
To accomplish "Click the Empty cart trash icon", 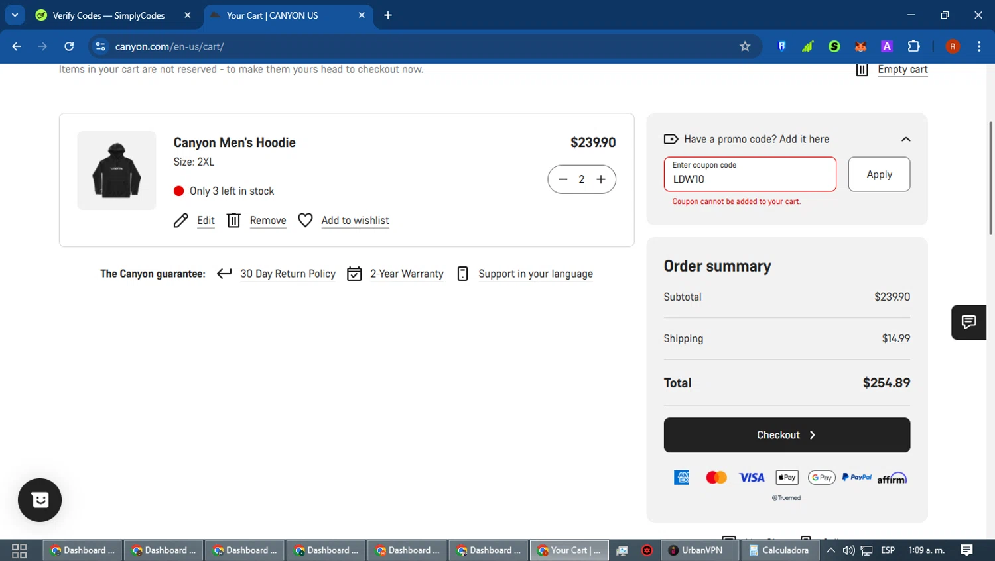I will click(x=862, y=70).
